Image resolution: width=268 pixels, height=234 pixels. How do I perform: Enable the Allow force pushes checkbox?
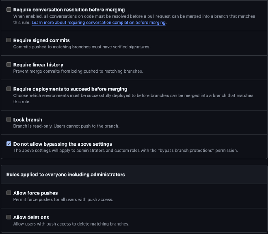tap(9, 193)
